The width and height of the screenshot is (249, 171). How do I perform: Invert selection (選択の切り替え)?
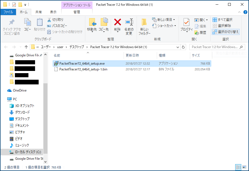[226, 32]
